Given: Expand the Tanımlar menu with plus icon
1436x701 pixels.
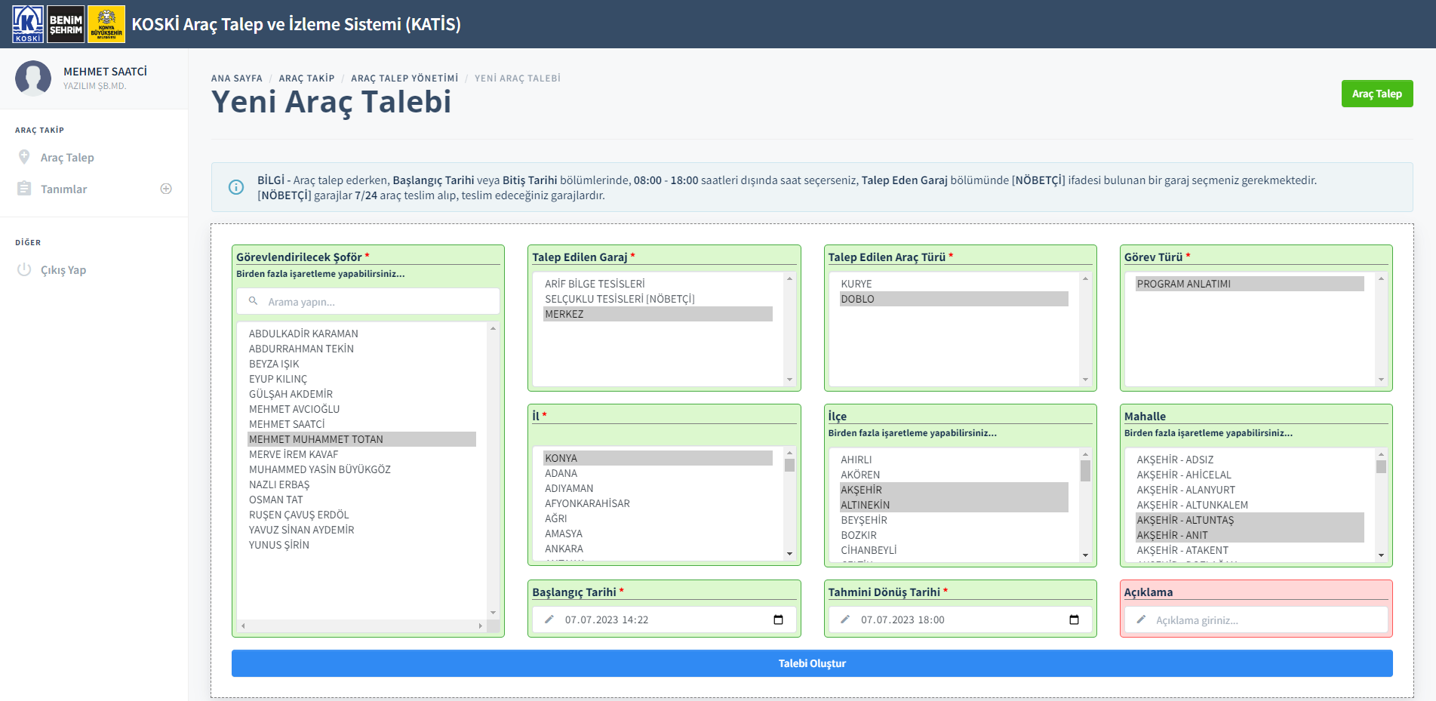Looking at the screenshot, I should point(166,189).
